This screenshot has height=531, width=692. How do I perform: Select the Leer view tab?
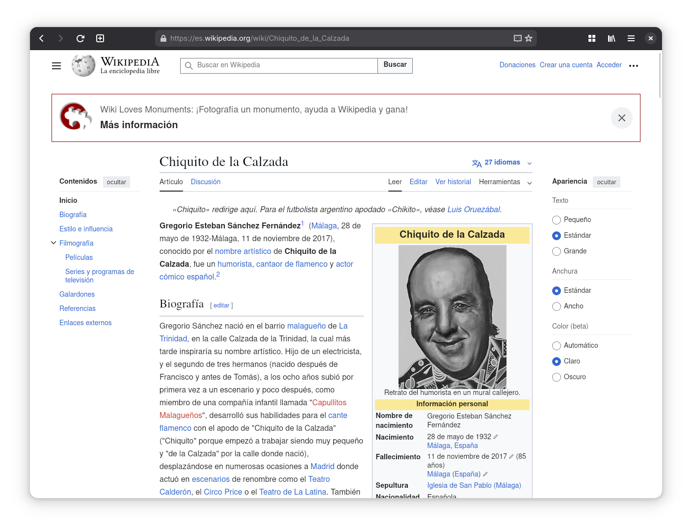pos(395,182)
